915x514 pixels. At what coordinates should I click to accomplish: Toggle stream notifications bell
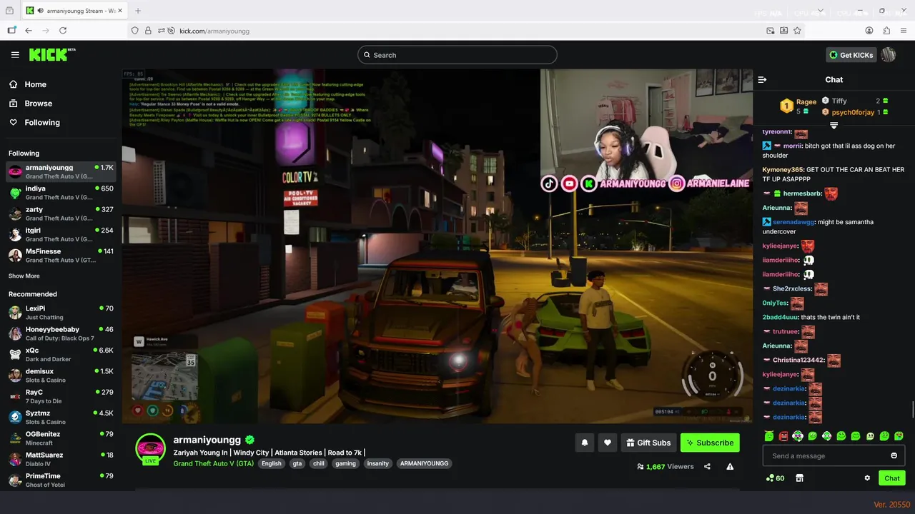coord(585,443)
